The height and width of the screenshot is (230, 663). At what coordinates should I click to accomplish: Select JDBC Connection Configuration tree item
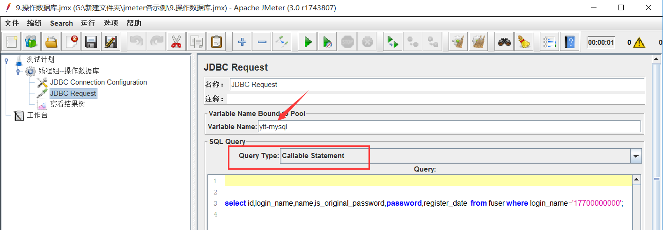click(x=98, y=82)
